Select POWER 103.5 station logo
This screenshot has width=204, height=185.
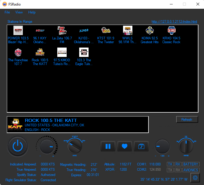coord(18,30)
